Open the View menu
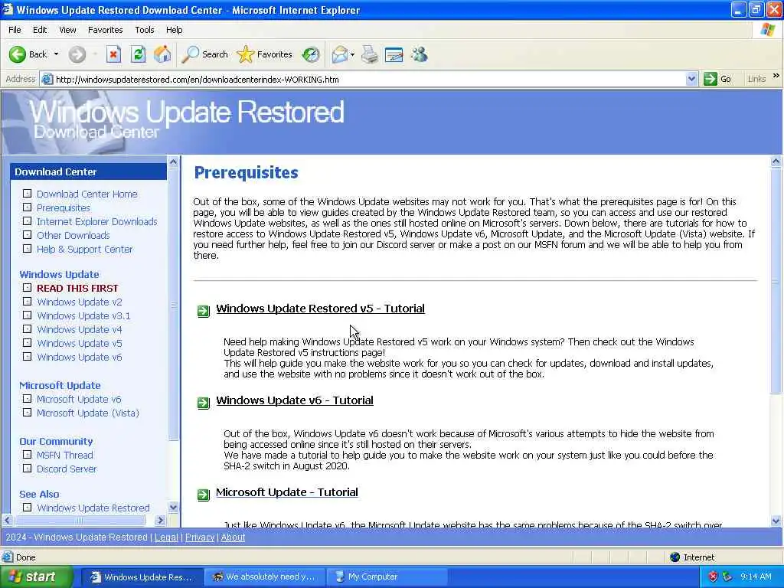This screenshot has width=784, height=588. (x=67, y=30)
